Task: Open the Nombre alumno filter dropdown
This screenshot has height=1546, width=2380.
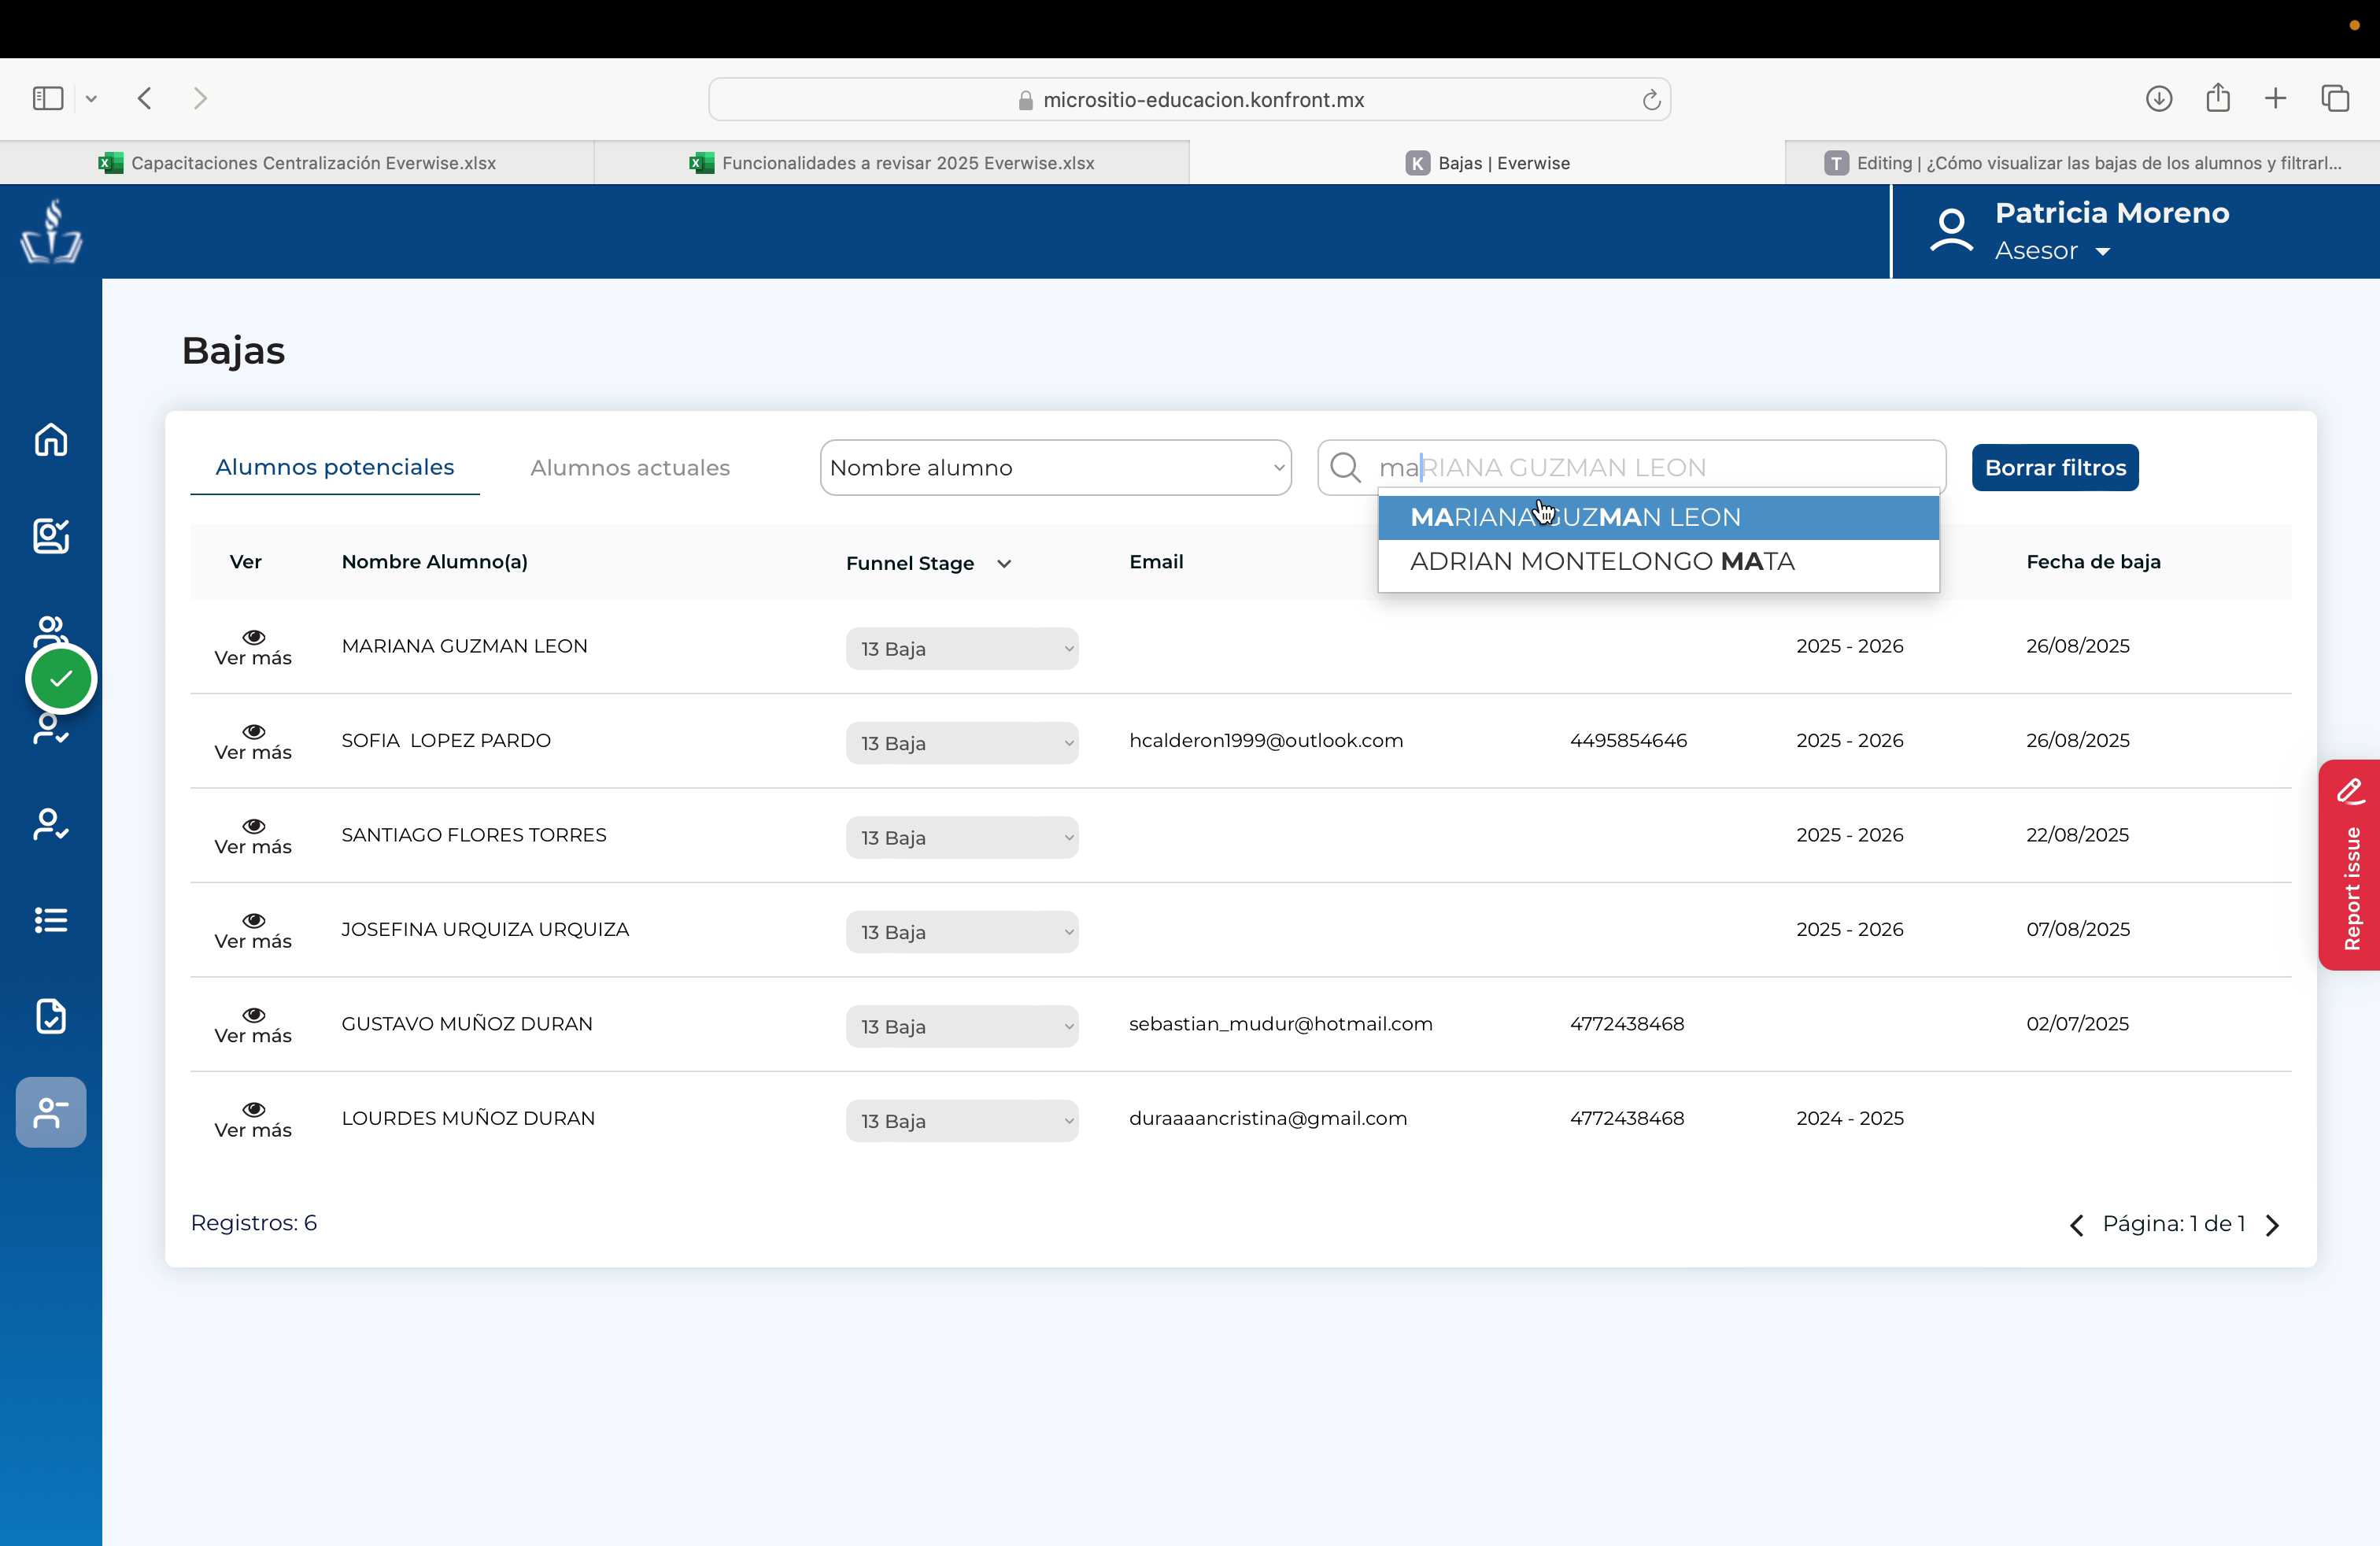Action: coord(1055,467)
